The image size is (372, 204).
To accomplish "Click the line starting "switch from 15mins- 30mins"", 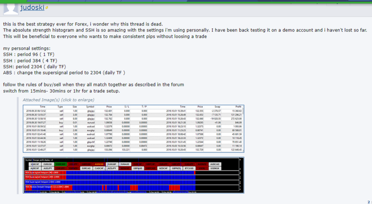I will tap(61, 91).
